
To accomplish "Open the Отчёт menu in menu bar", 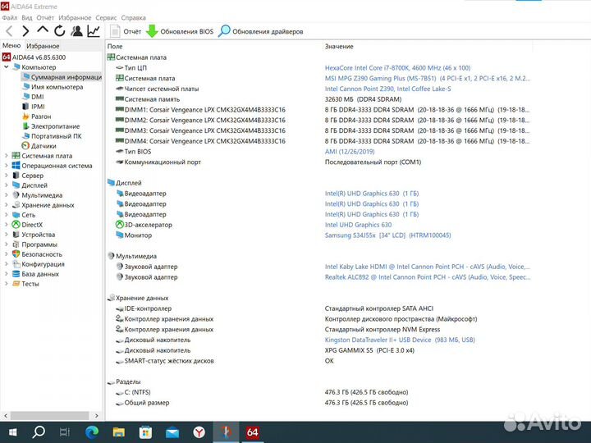I will (45, 18).
